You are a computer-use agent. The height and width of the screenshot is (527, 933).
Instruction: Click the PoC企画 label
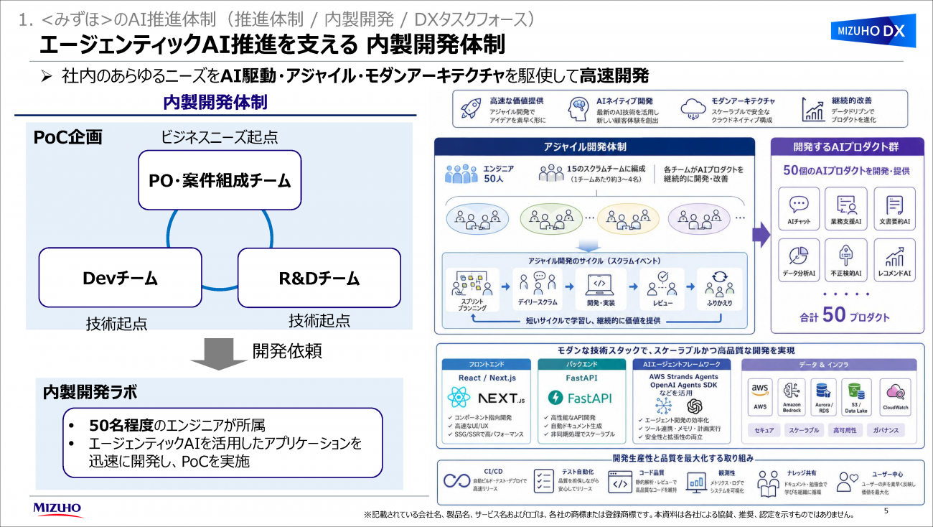click(x=67, y=137)
